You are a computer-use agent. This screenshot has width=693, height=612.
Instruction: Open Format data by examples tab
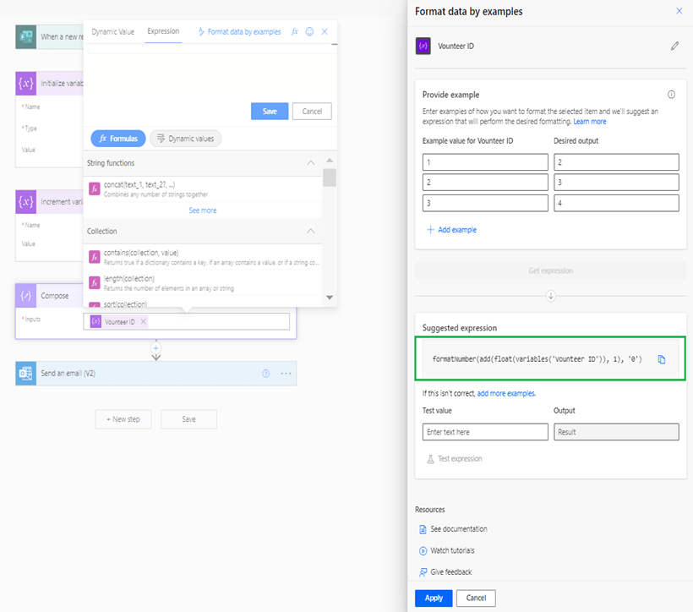[x=239, y=32]
